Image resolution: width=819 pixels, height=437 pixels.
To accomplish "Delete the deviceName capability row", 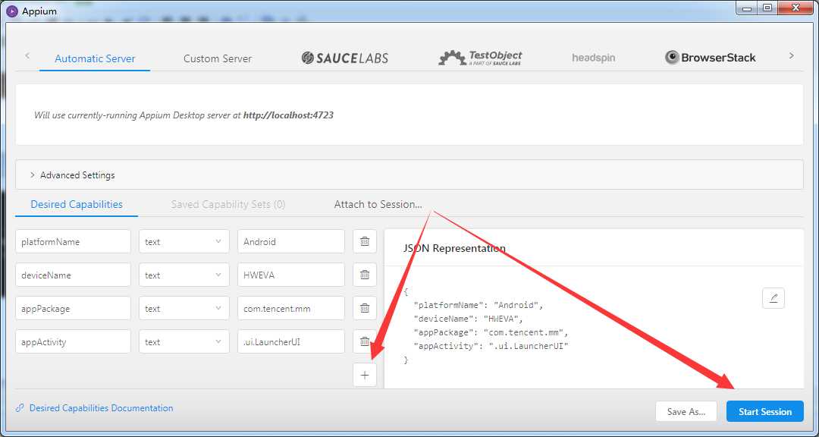I will (365, 275).
